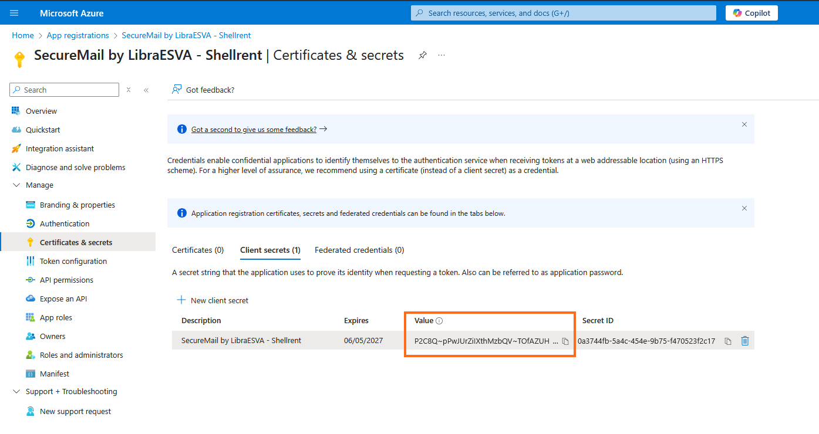Click the Overview grid icon
The image size is (819, 434).
16,111
